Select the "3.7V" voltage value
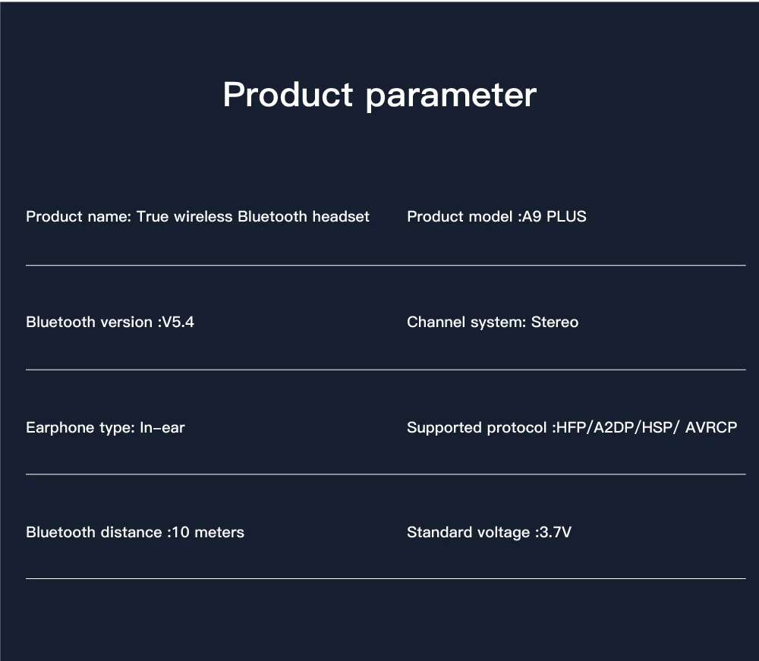Screen dimensions: 759x661 point(554,532)
